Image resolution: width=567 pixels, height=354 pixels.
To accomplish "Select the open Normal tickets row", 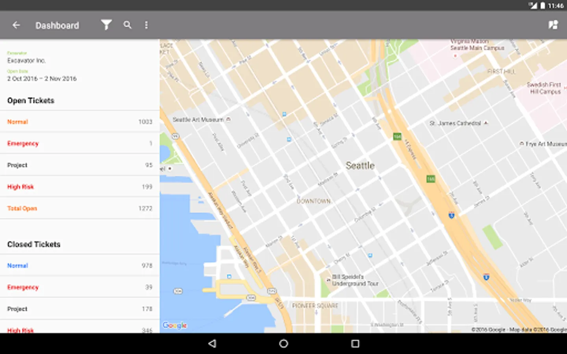I will click(80, 122).
